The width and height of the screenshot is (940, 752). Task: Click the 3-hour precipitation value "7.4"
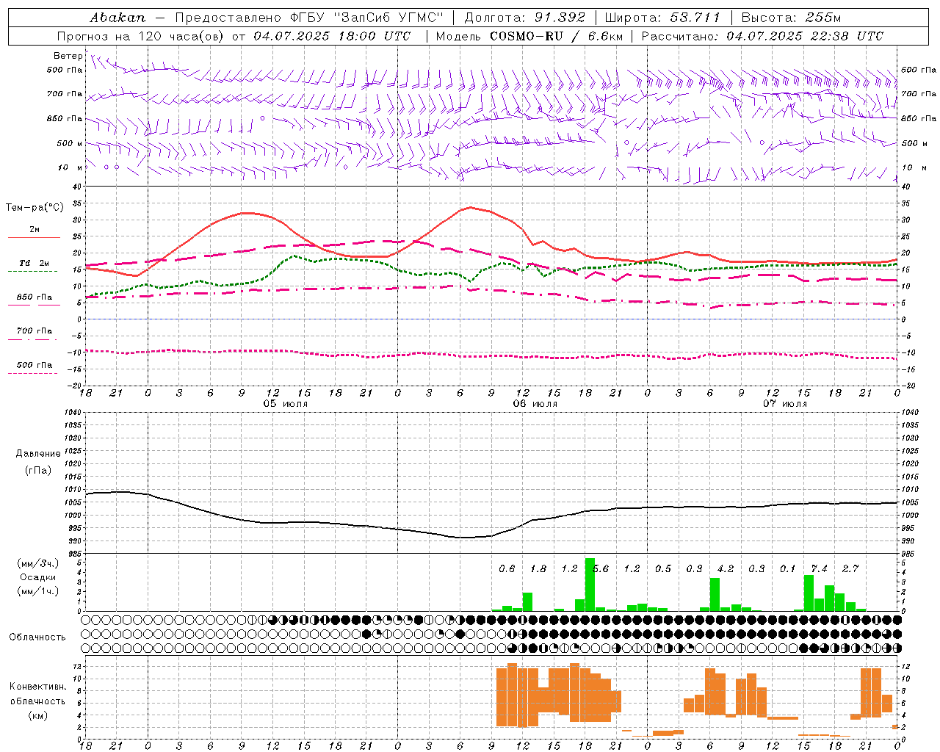(x=819, y=568)
